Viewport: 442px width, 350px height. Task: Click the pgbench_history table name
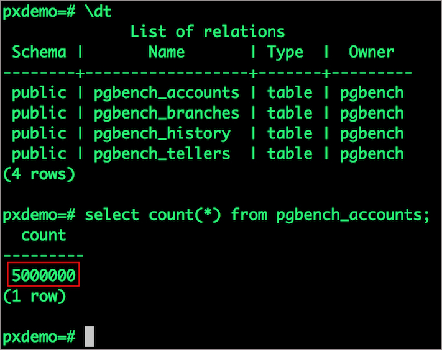162,133
